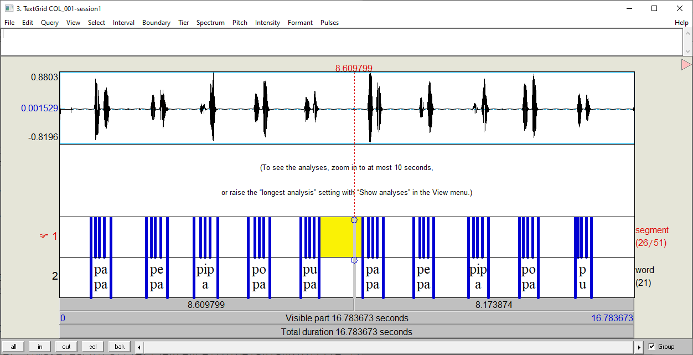This screenshot has width=693, height=355.
Task: Play the 8.173874 second right portion bar
Action: (x=494, y=305)
